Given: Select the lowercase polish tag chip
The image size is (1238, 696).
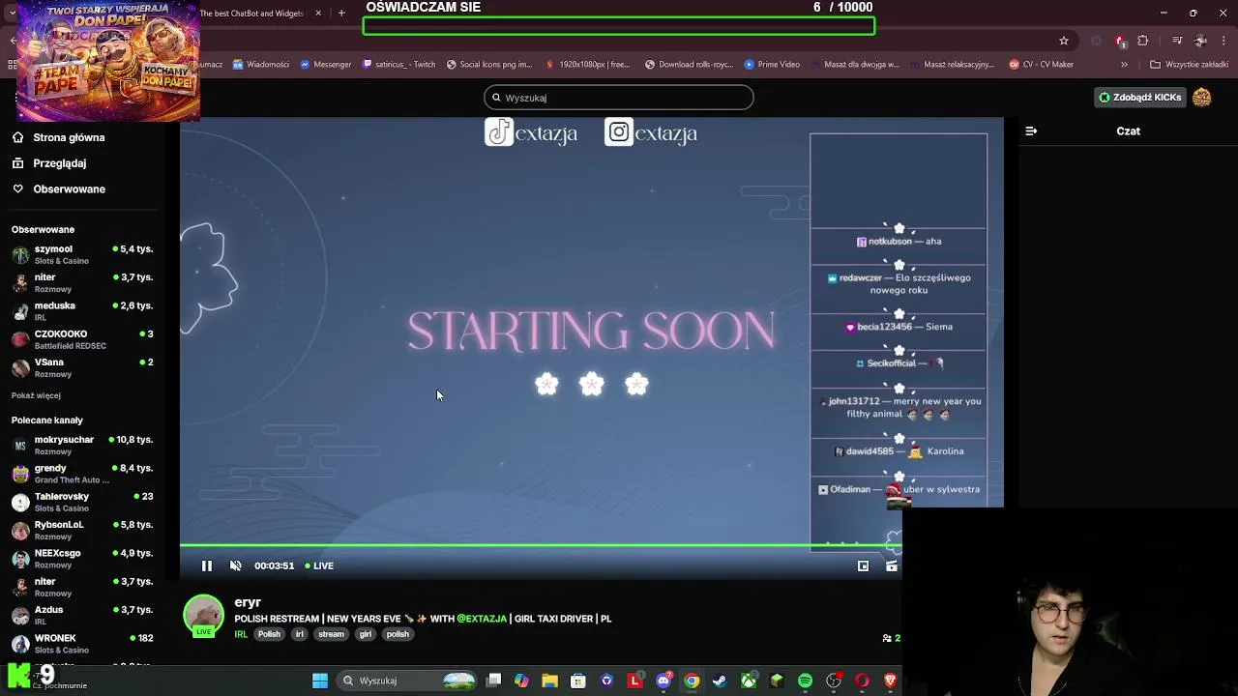Looking at the screenshot, I should 398,634.
